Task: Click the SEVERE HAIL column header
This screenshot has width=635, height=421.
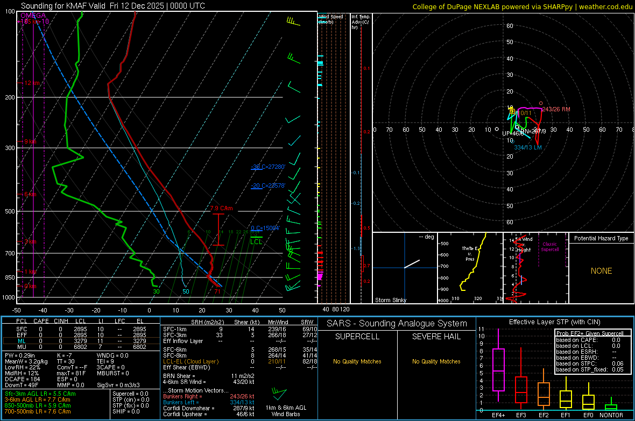Action: 436,337
